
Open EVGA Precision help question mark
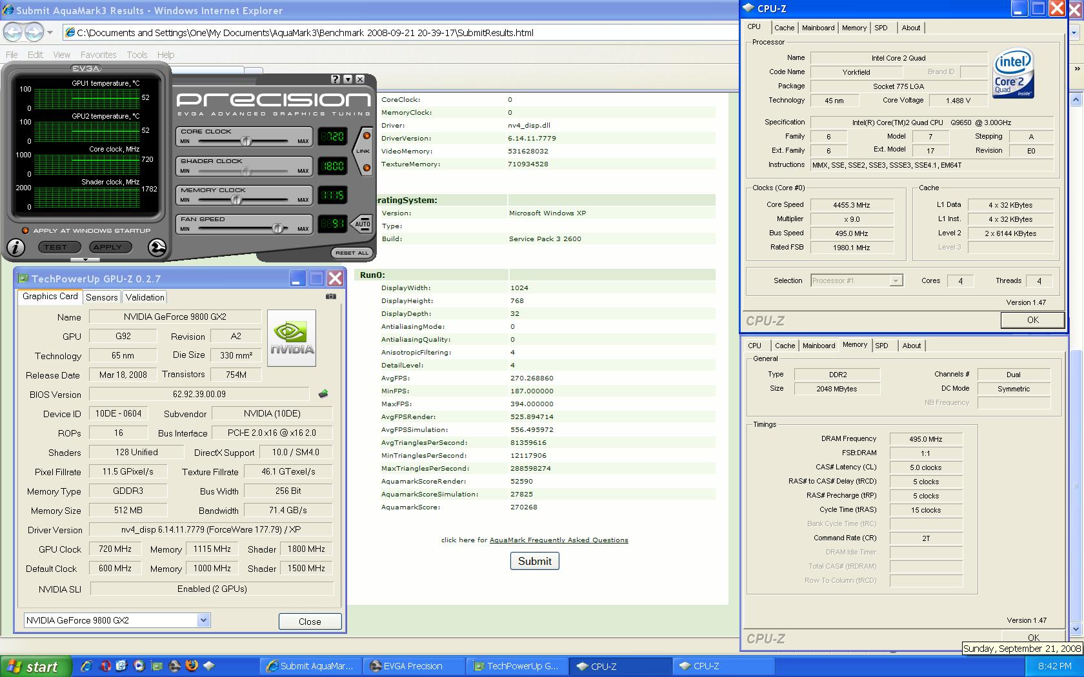pyautogui.click(x=335, y=79)
